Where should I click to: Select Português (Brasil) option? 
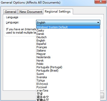(x=68, y=70)
